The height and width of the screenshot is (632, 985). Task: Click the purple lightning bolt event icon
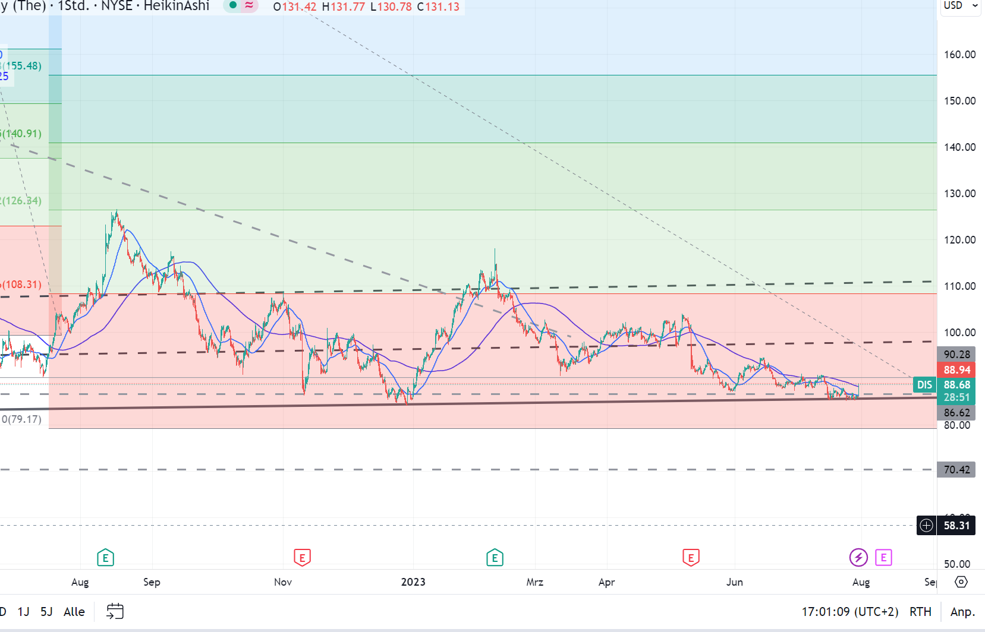point(858,557)
